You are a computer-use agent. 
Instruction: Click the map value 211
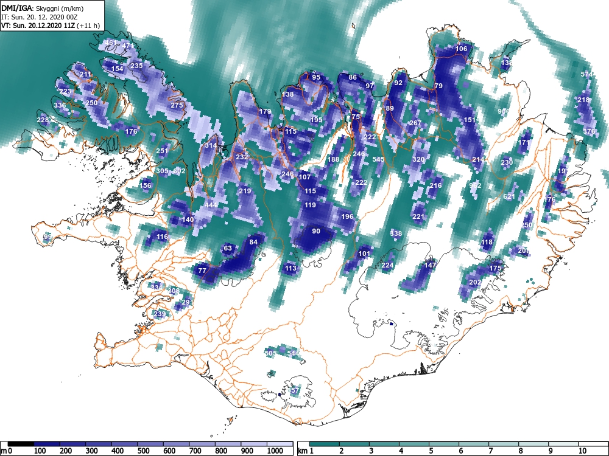coord(85,74)
